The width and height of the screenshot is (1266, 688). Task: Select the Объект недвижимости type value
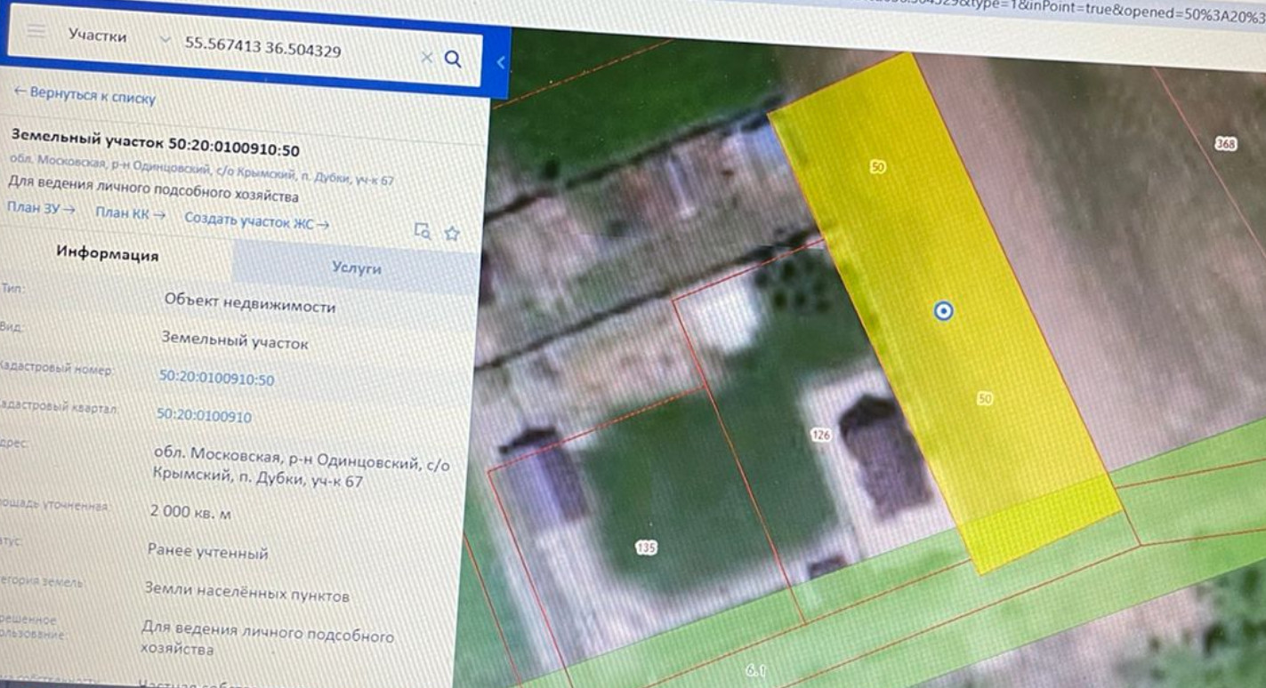[x=250, y=303]
